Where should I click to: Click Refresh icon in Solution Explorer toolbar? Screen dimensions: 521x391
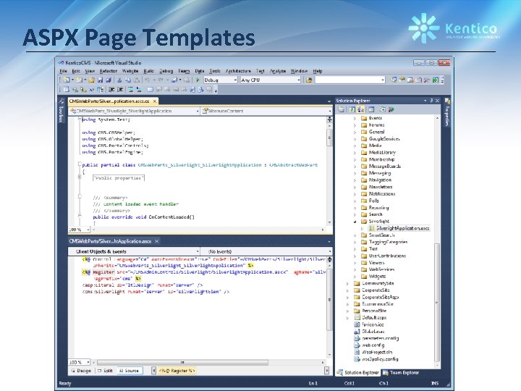click(352, 109)
